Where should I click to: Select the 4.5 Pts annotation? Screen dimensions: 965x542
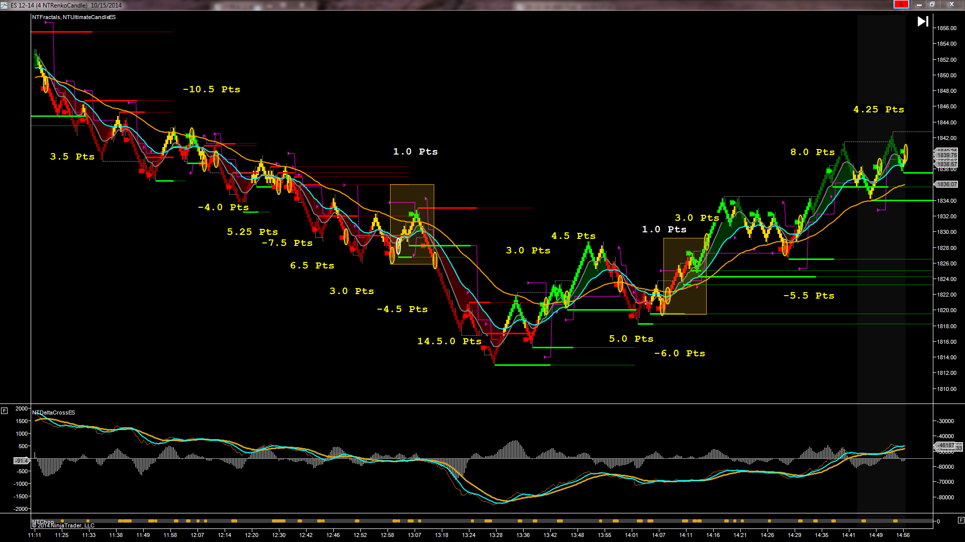[573, 236]
